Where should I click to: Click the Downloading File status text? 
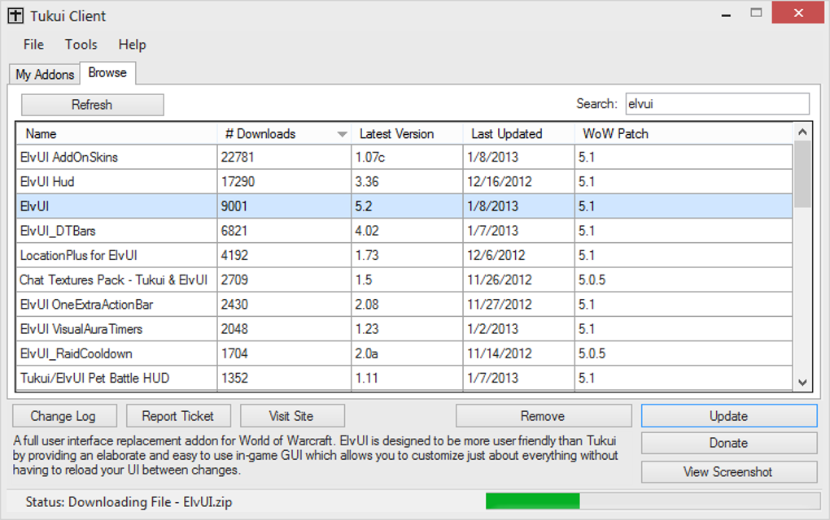click(x=129, y=502)
